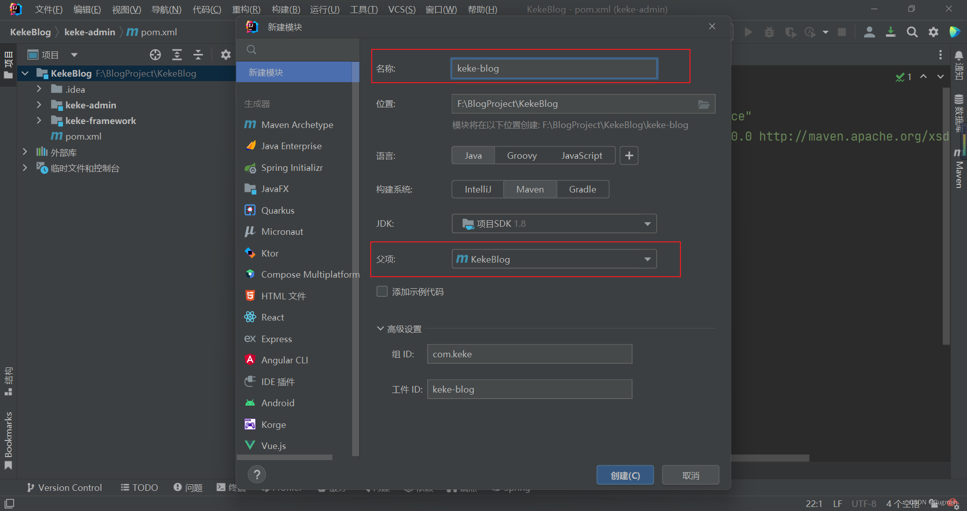Choose IntelliJ build system
The image size is (967, 511).
477,189
